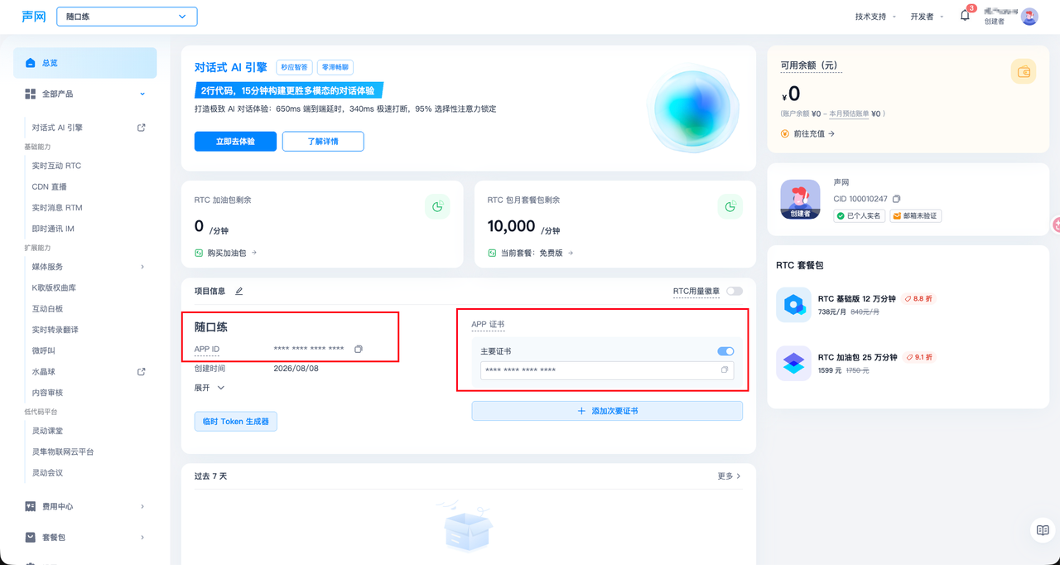Open 即时通讯 IM in sidebar

(x=54, y=229)
